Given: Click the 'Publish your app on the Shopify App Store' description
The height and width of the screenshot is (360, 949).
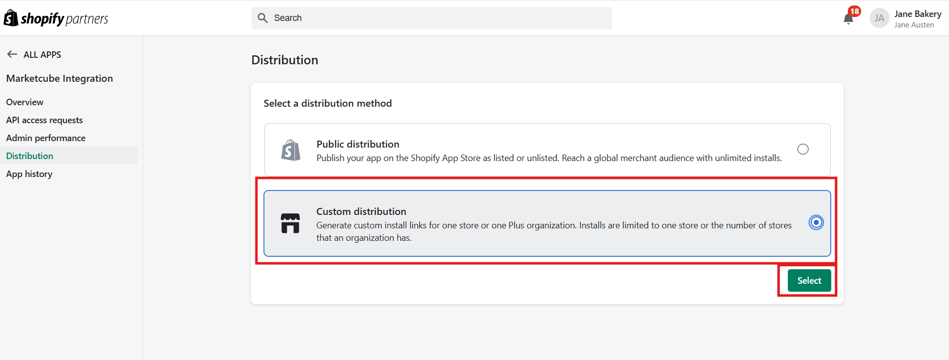Looking at the screenshot, I should 549,158.
